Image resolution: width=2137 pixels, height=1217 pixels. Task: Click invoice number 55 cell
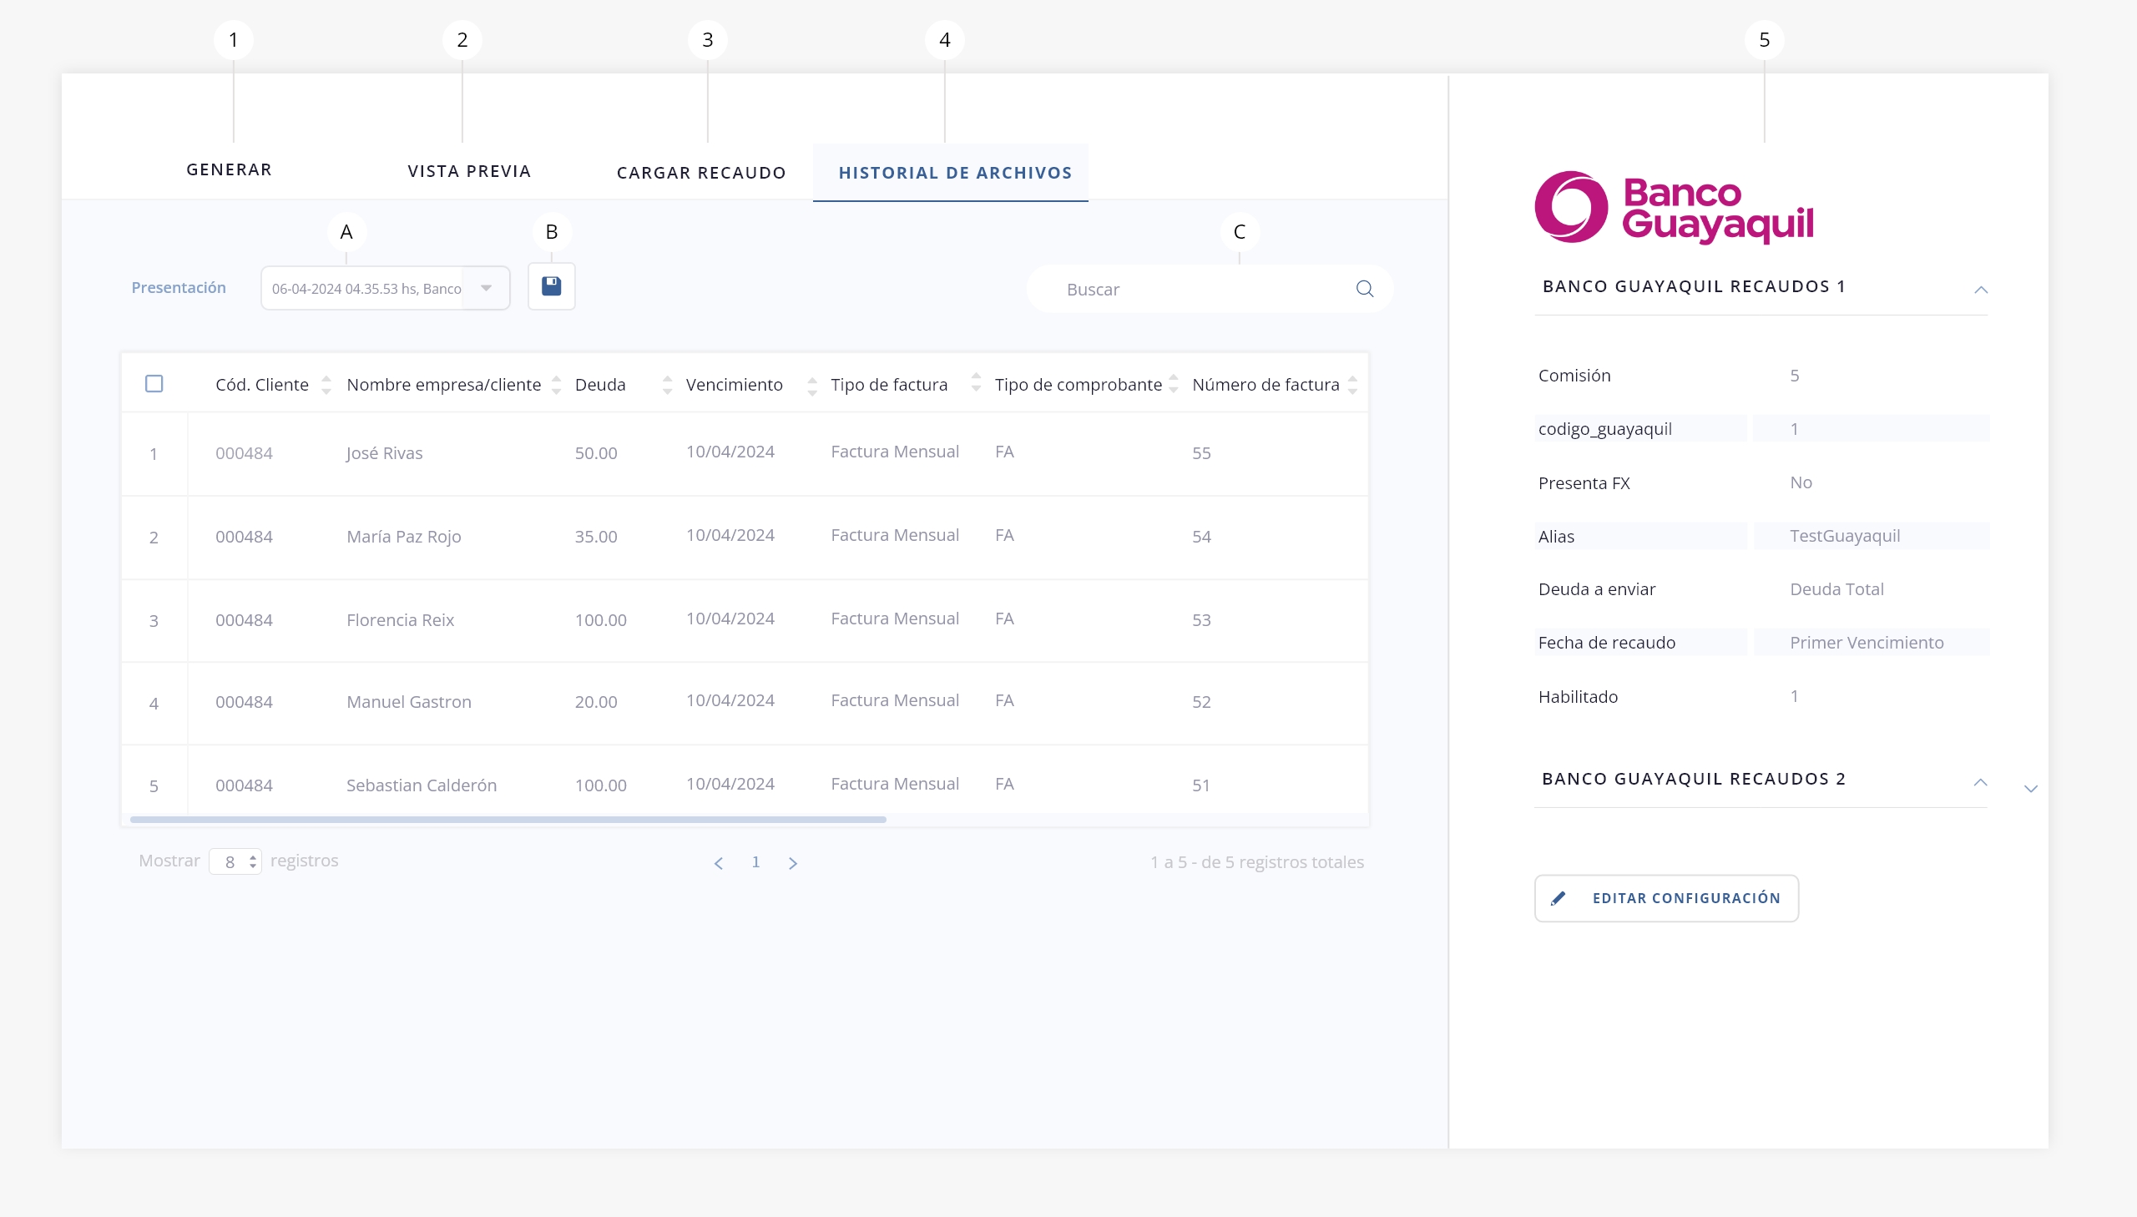(1202, 453)
